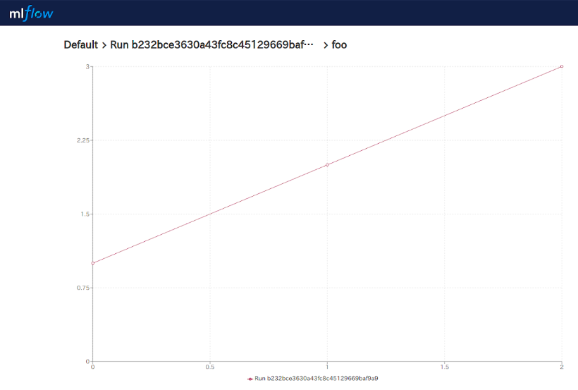Open the Run b232bce3630a43fc8c45129669baf breadcrumb link
The image size is (578, 390).
click(x=211, y=44)
